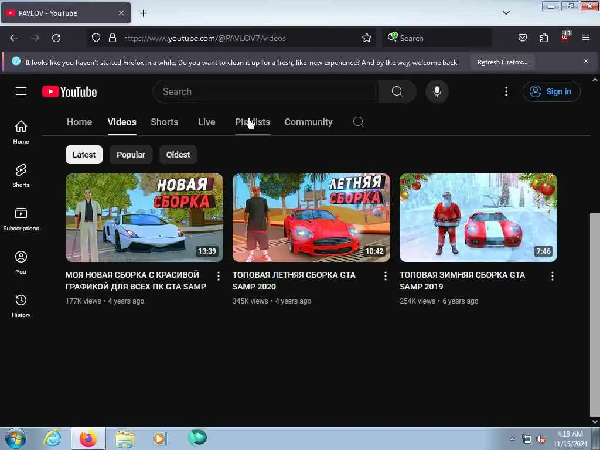Click the YouTube logo
Image resolution: width=600 pixels, height=450 pixels.
(69, 91)
